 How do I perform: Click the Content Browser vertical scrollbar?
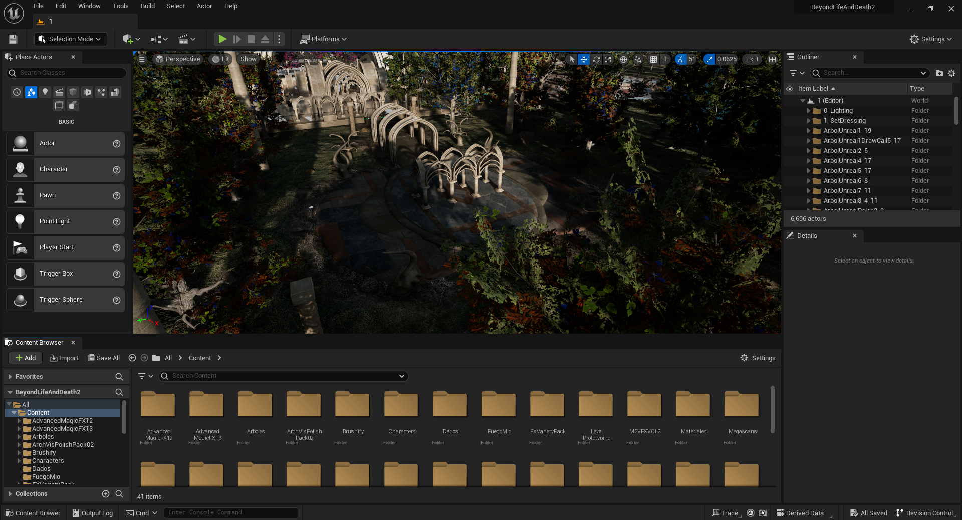click(773, 409)
